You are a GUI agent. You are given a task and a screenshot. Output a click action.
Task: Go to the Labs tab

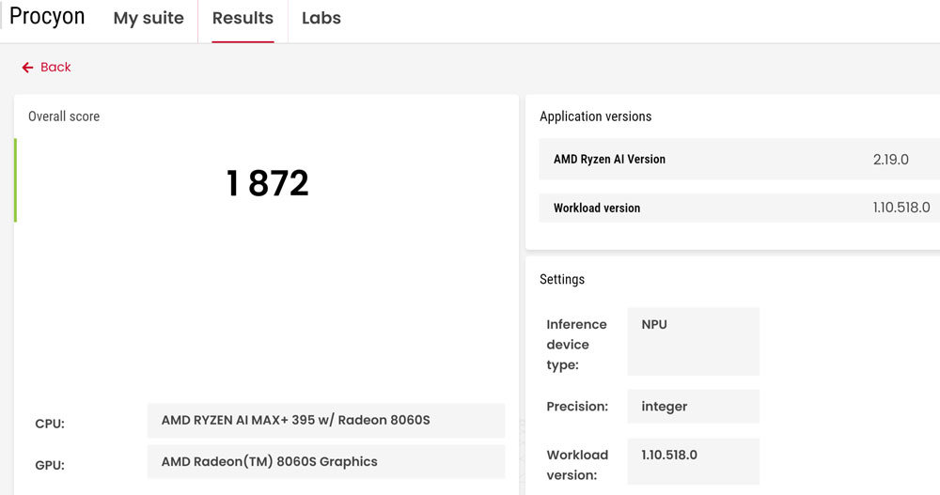pyautogui.click(x=321, y=19)
